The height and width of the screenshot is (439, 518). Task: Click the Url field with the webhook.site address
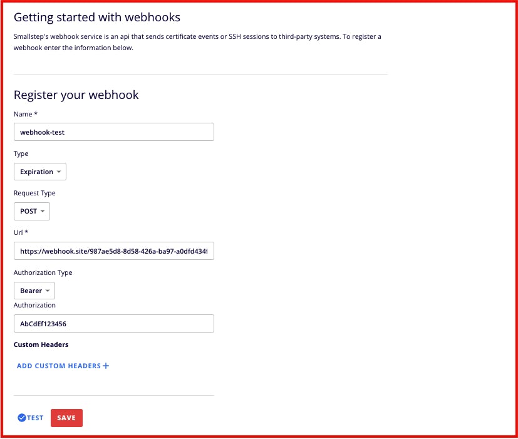pyautogui.click(x=114, y=251)
